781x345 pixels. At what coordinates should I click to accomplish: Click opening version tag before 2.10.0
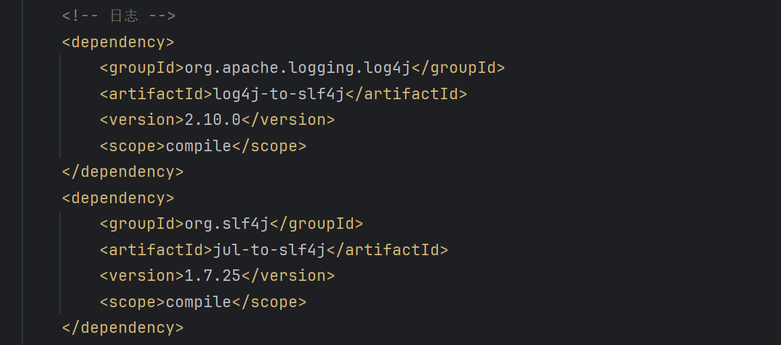142,120
